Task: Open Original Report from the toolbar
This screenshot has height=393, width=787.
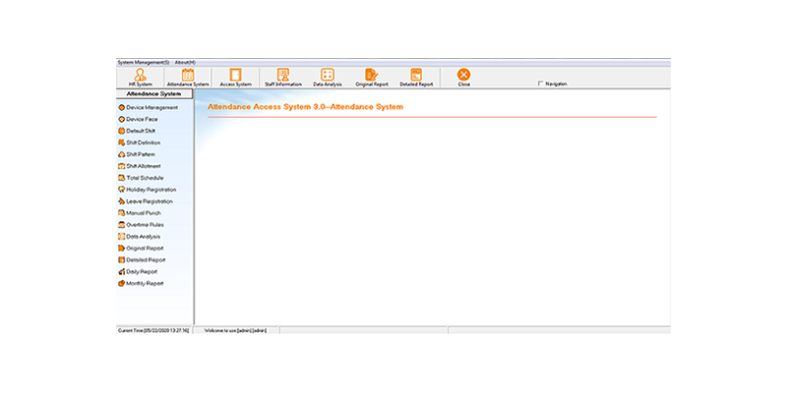Action: click(372, 78)
